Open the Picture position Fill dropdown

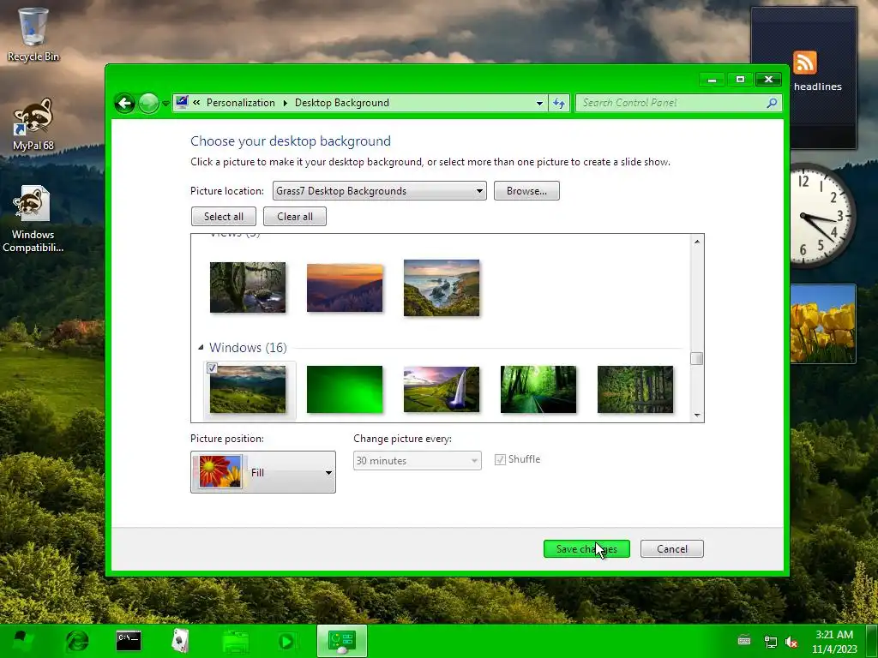tap(263, 472)
